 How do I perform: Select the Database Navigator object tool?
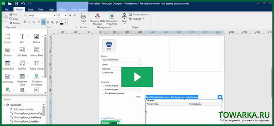tap(37, 80)
